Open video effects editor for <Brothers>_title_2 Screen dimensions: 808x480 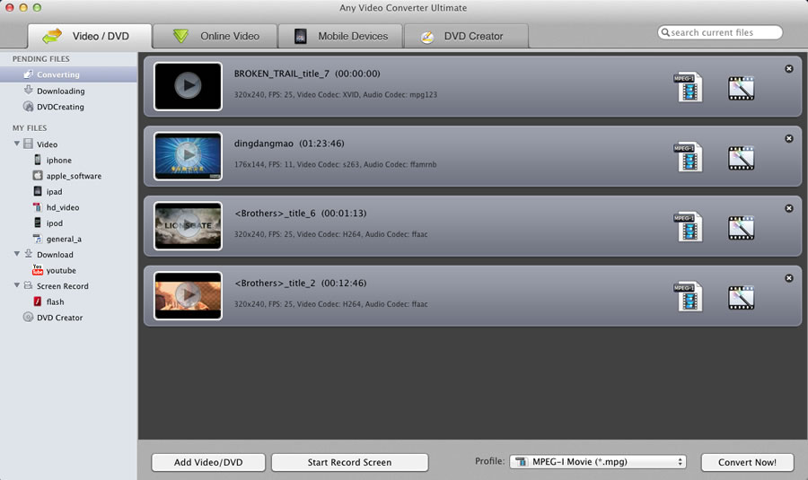click(741, 297)
